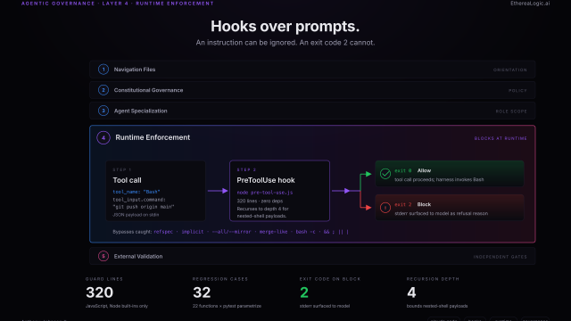Click the number 1 circle beside Navigation Files
Screen dimensions: 571x321
(x=103, y=70)
